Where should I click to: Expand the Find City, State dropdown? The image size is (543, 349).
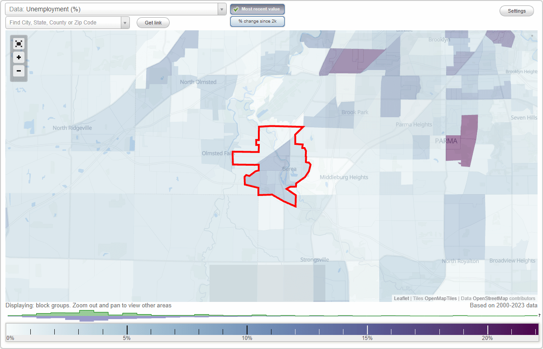tap(125, 22)
